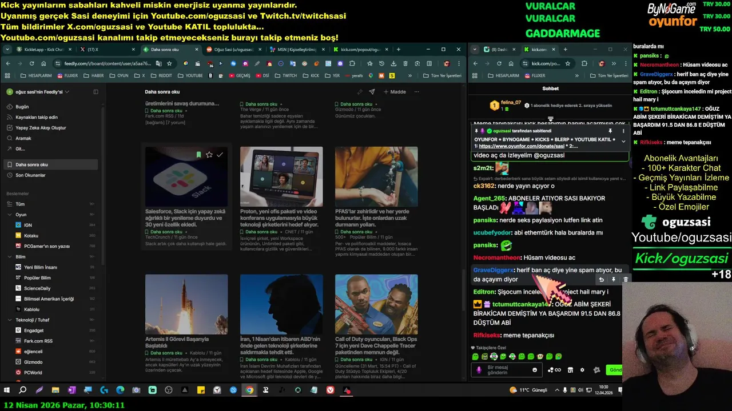Open the HABER bookmarks folder
This screenshot has width=732, height=411.
[x=94, y=75]
